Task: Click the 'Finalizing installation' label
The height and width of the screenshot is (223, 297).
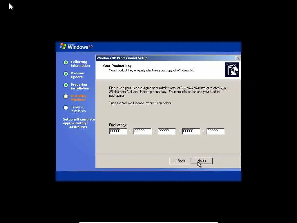Action: pos(78,109)
